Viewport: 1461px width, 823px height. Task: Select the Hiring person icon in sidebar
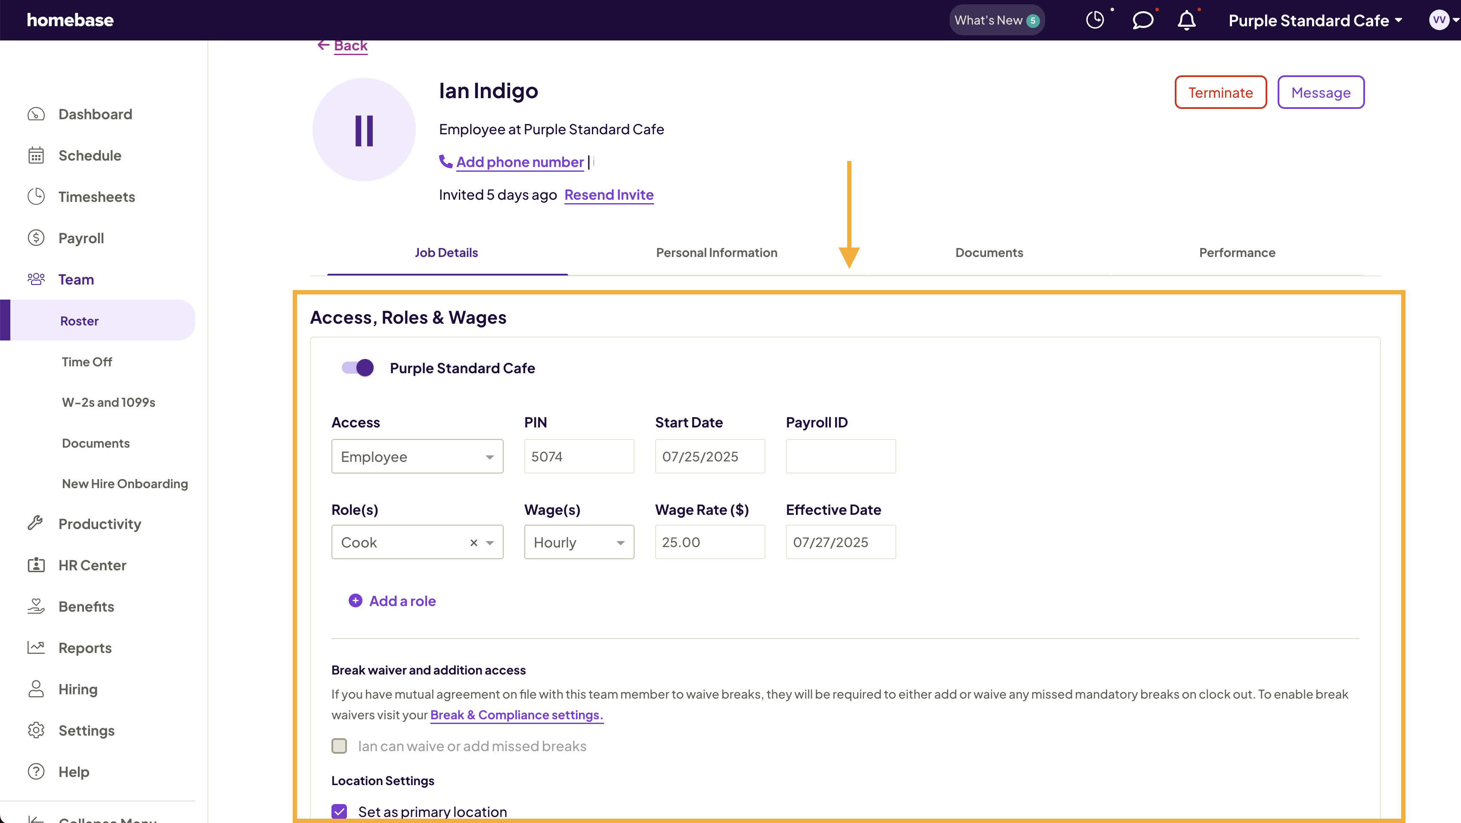coord(36,689)
